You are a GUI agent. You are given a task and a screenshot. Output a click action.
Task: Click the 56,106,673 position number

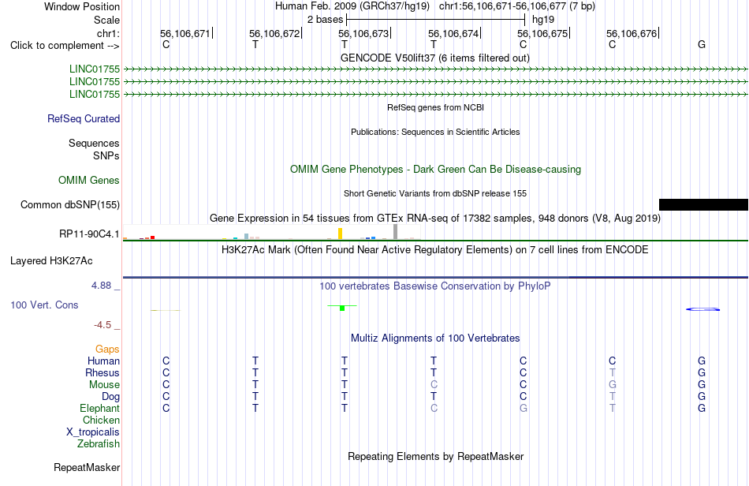click(x=363, y=33)
